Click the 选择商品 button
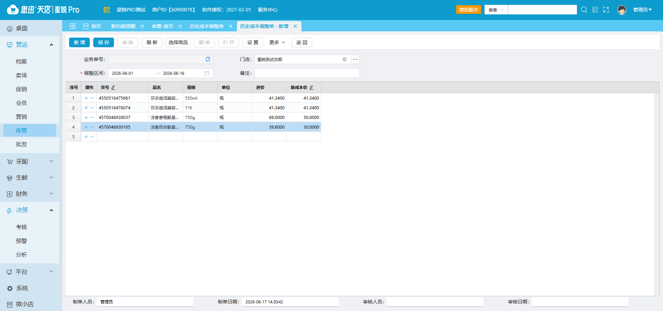This screenshot has height=311, width=663. pos(178,42)
